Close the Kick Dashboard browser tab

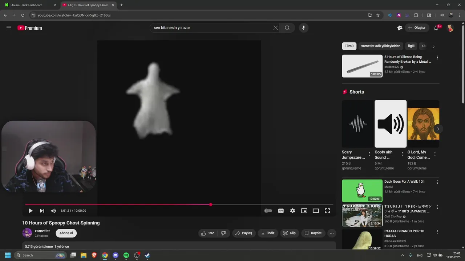55,5
